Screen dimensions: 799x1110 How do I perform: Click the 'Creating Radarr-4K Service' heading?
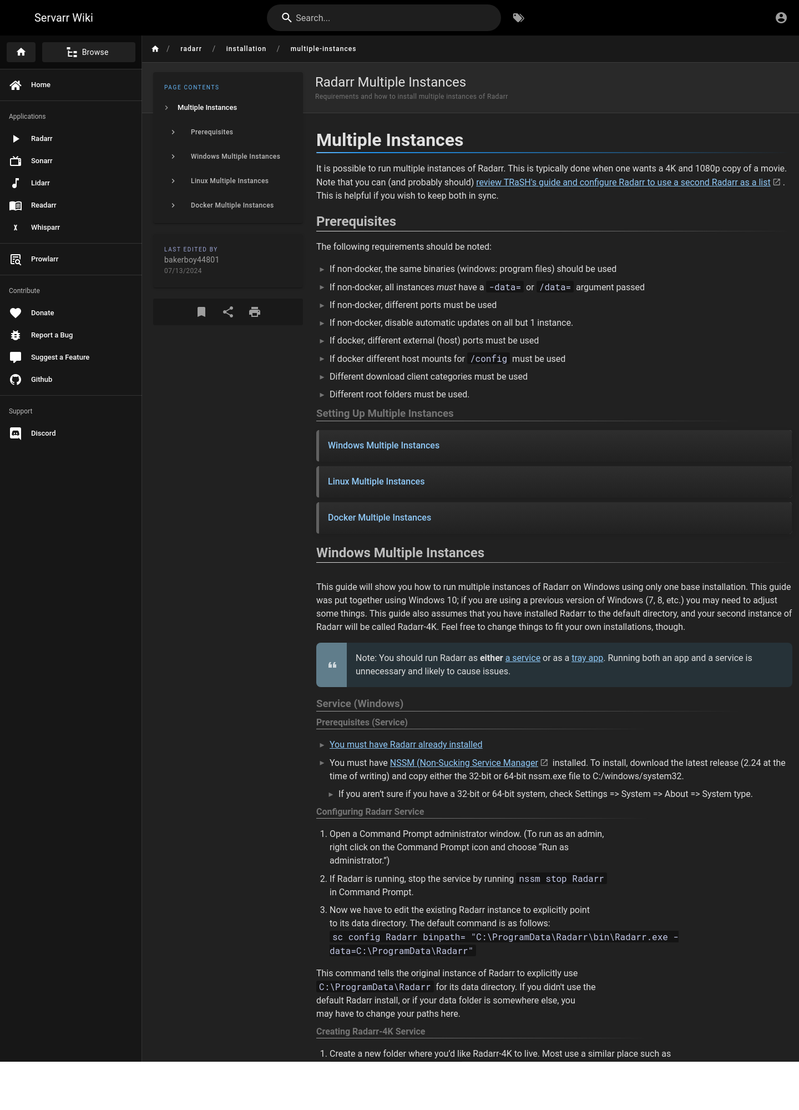coord(371,1032)
